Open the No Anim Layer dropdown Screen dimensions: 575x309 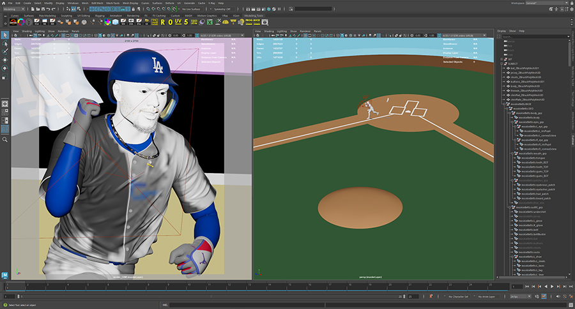pos(489,296)
